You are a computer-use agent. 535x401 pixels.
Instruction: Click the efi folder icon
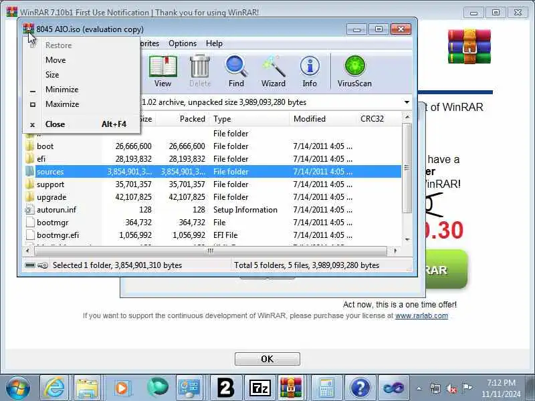[x=30, y=159]
